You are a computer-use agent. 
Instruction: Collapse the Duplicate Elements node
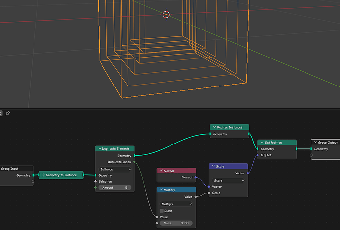(x=100, y=149)
